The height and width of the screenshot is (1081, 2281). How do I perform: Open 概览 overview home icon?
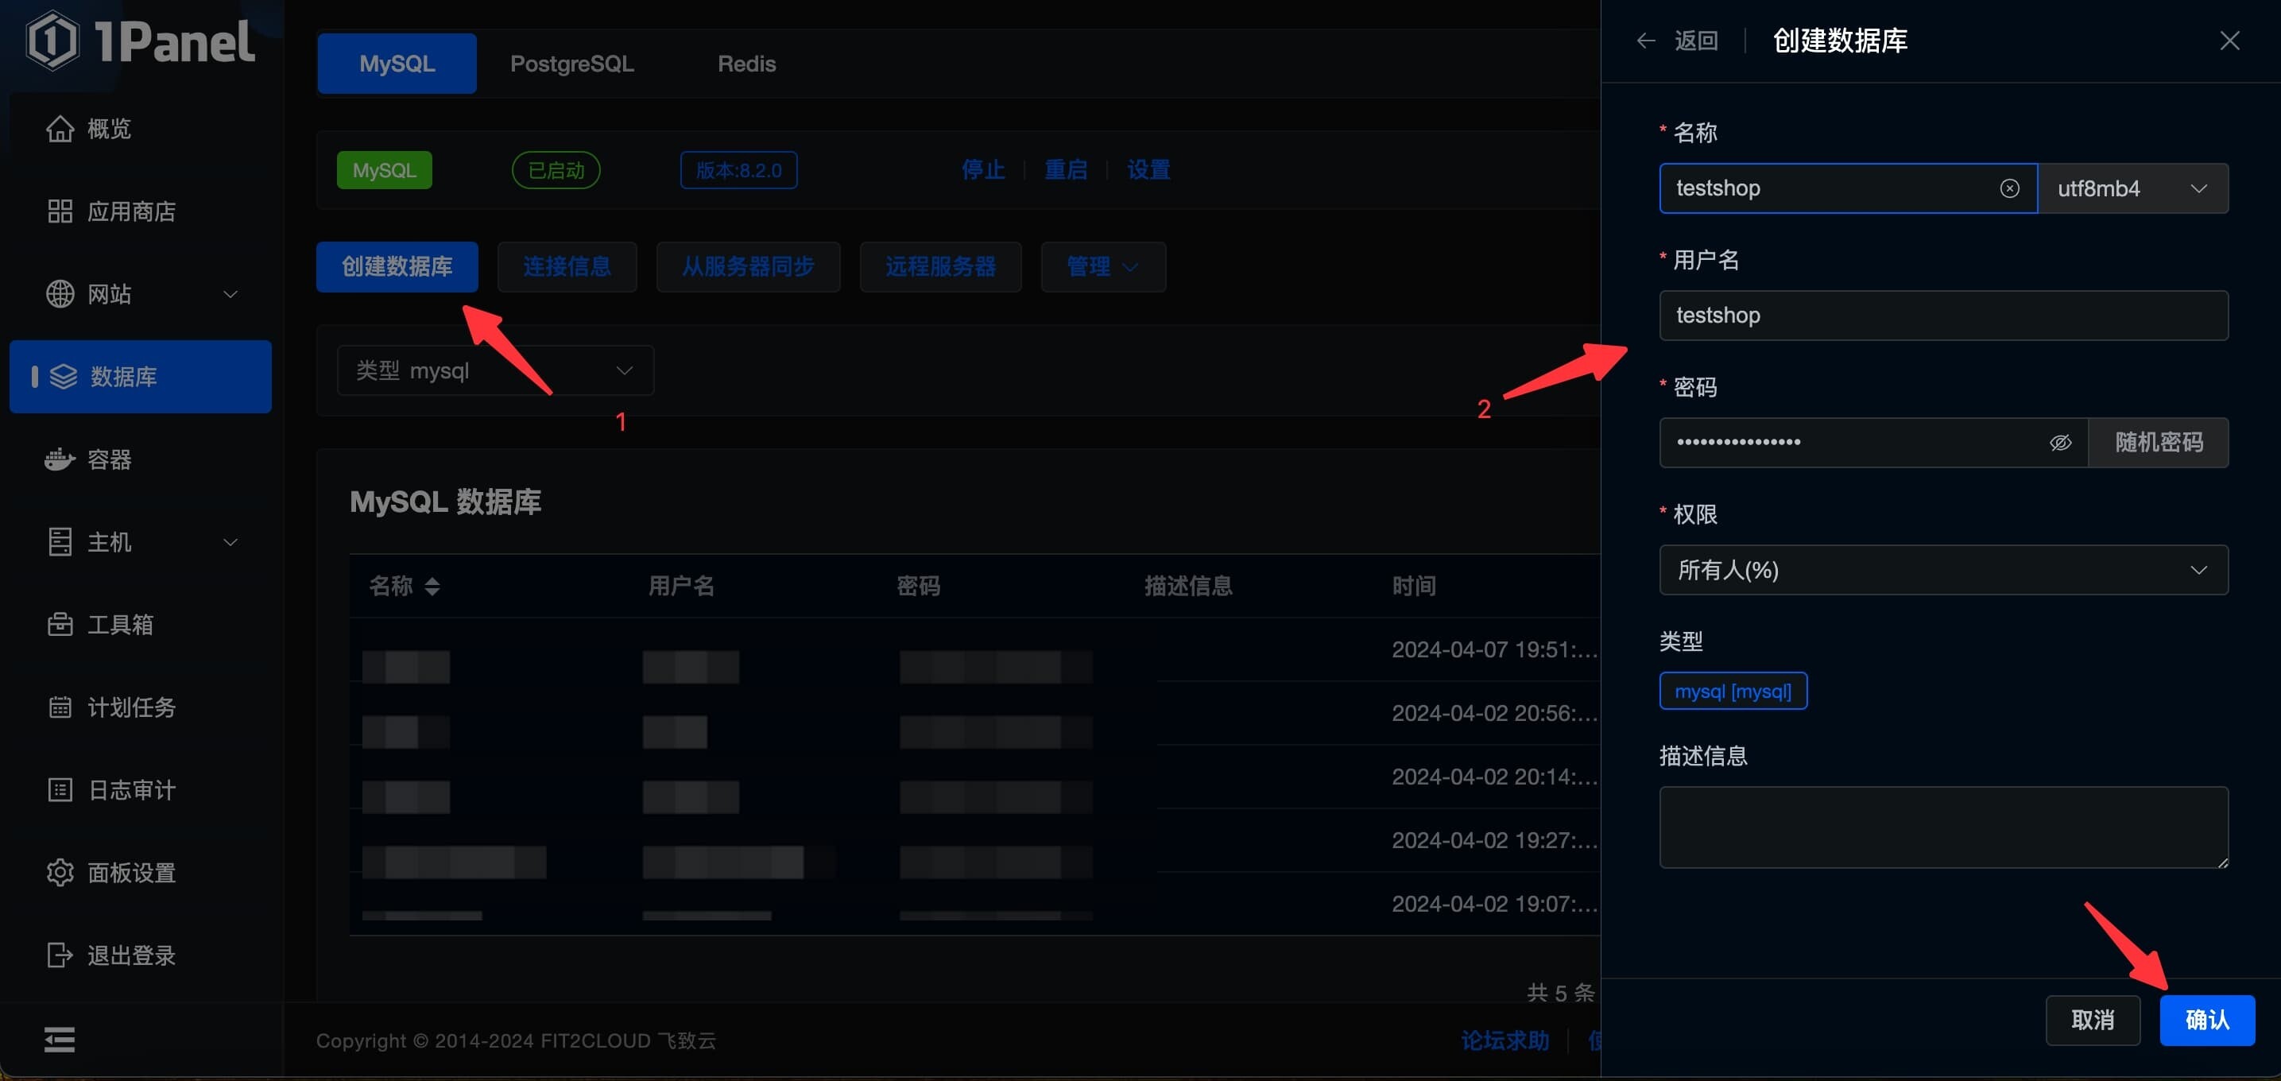60,130
